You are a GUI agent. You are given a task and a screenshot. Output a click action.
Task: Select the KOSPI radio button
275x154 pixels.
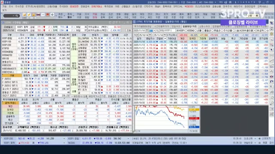[177, 30]
